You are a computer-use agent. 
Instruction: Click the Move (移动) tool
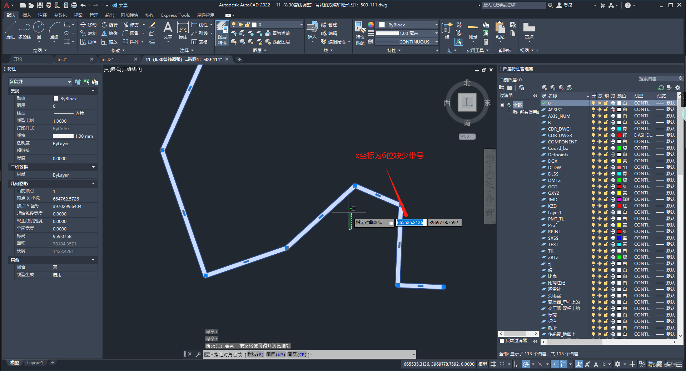point(88,25)
